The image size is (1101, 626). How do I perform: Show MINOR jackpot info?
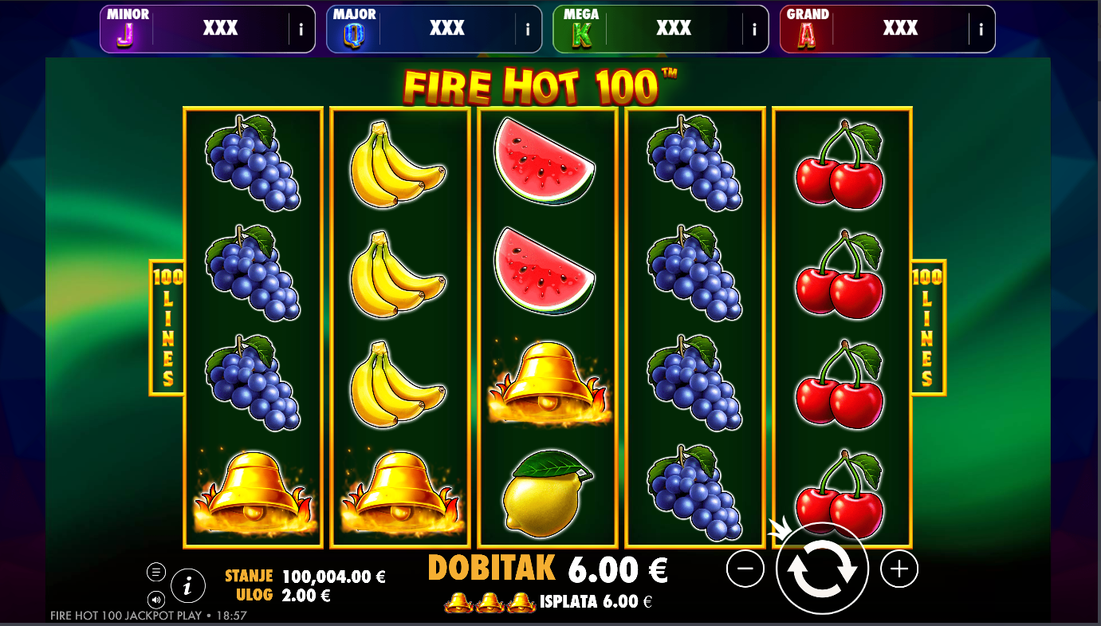point(301,30)
